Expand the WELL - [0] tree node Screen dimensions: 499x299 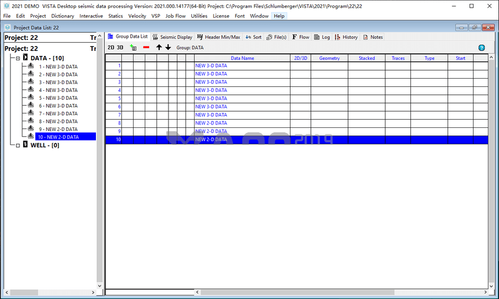tap(18, 146)
